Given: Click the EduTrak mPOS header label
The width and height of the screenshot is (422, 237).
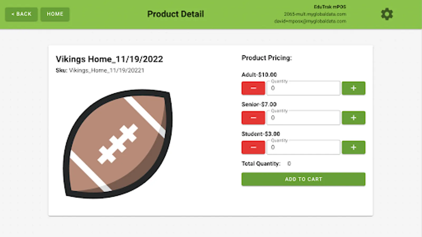Looking at the screenshot, I should (330, 7).
